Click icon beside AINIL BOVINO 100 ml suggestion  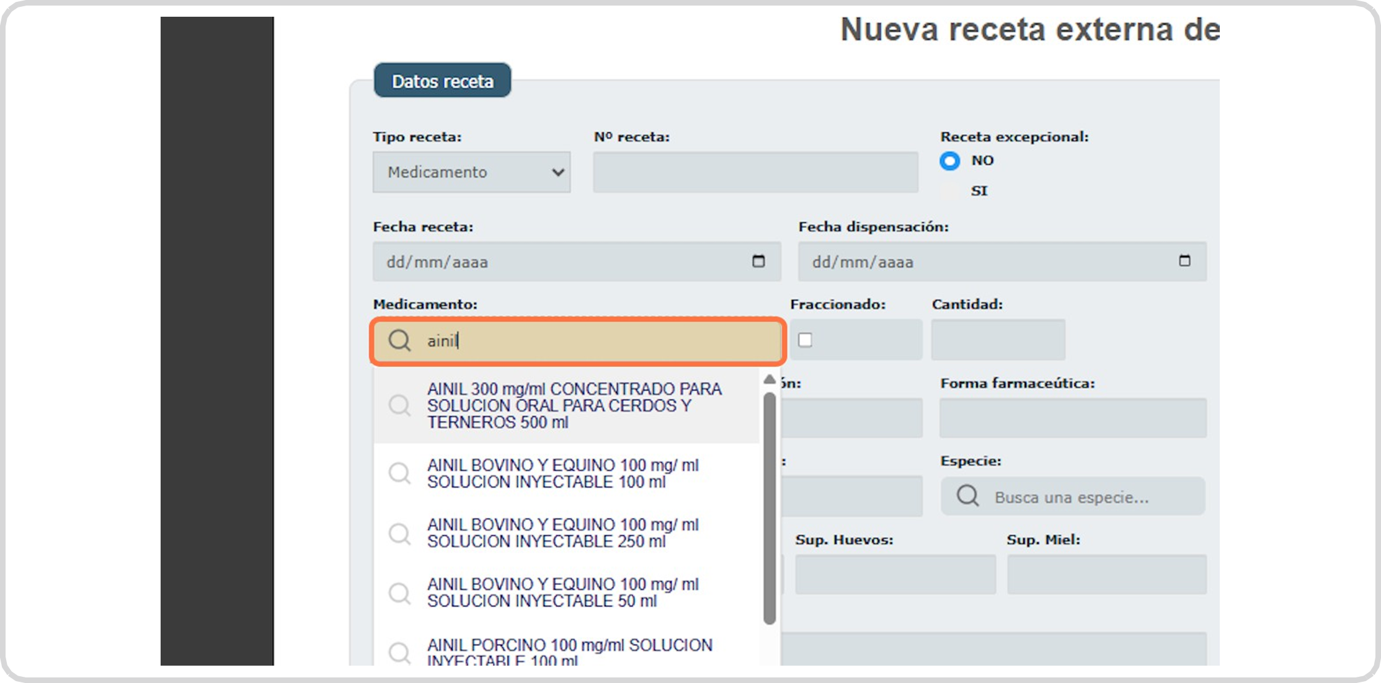coord(399,474)
